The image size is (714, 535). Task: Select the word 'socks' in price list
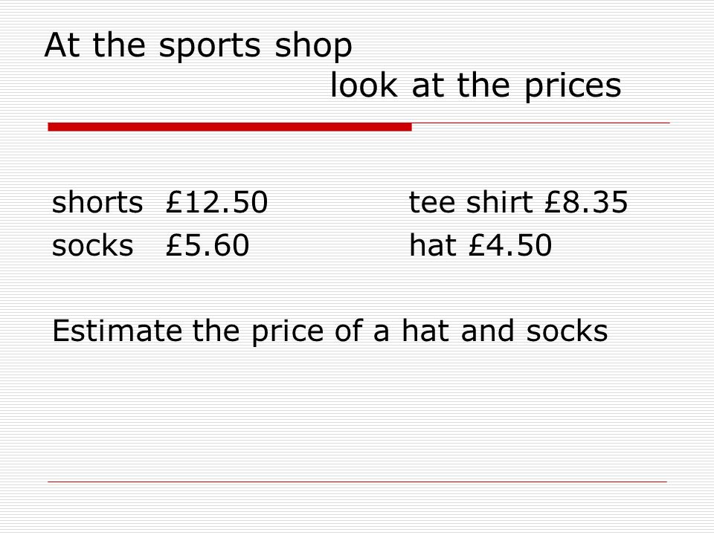click(x=92, y=246)
